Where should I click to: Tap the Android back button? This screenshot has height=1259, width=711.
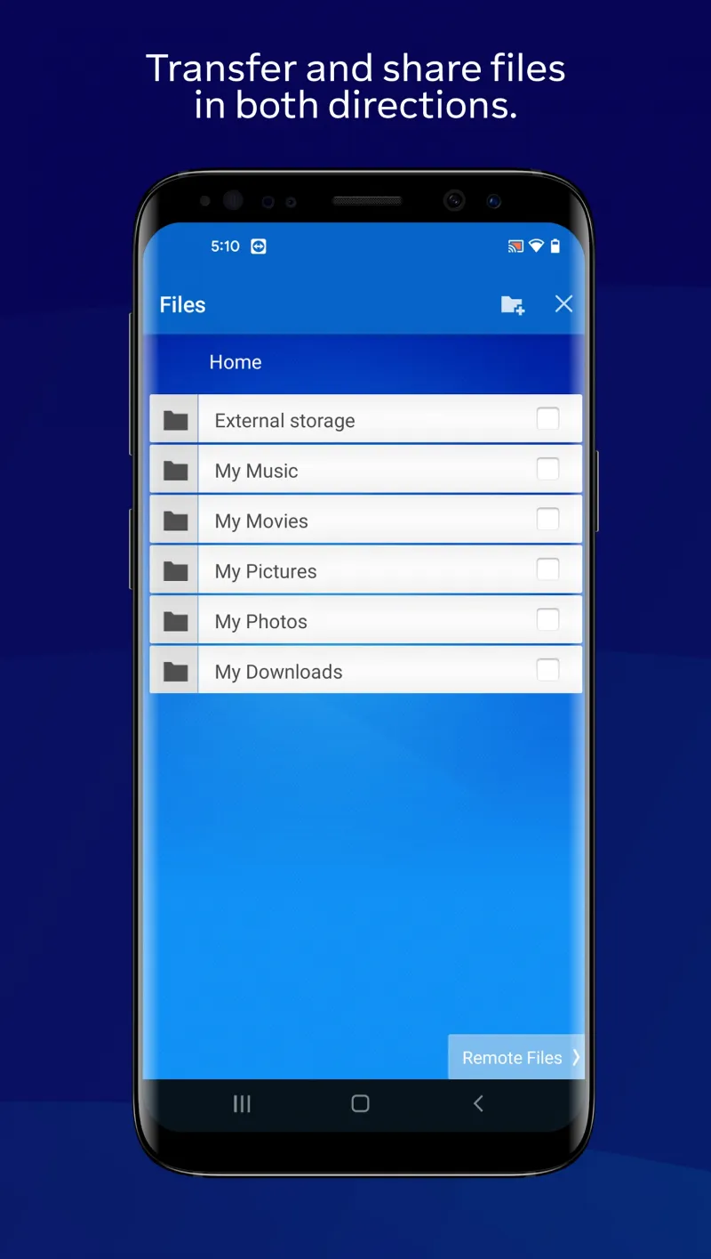tap(478, 1103)
